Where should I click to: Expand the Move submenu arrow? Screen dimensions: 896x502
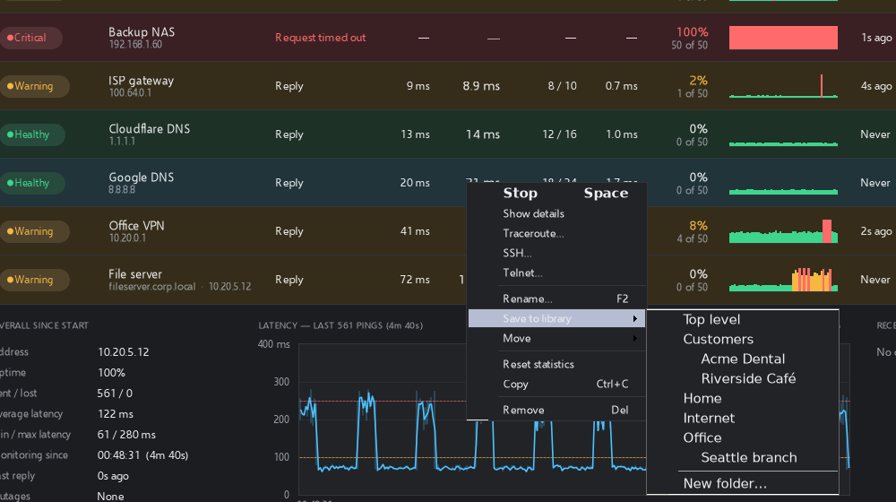635,339
